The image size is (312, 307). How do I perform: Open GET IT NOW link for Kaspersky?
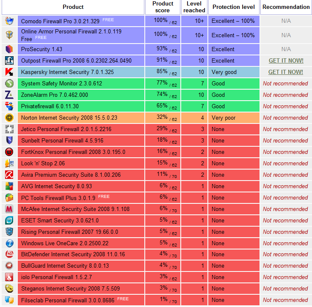(x=285, y=72)
